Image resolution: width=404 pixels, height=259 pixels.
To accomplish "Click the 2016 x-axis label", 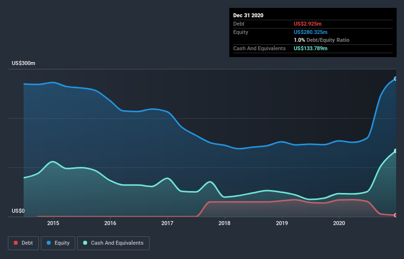I will coord(110,223).
